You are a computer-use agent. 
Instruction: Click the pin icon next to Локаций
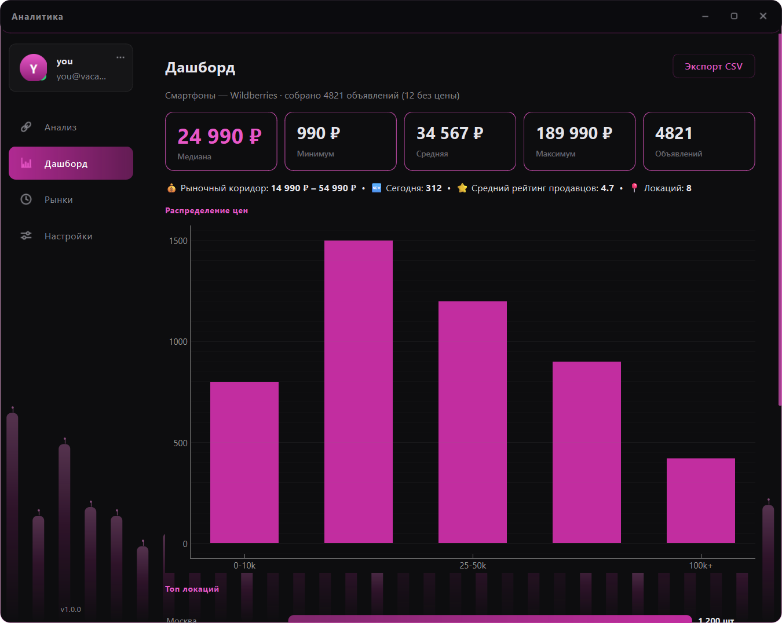[x=634, y=188]
